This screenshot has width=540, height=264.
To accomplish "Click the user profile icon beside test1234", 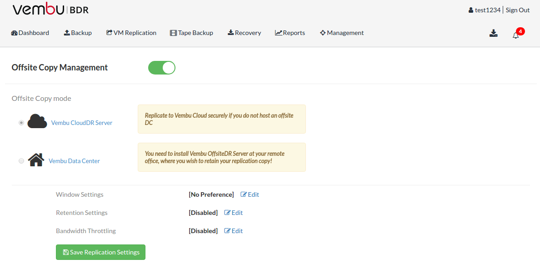I will click(471, 10).
